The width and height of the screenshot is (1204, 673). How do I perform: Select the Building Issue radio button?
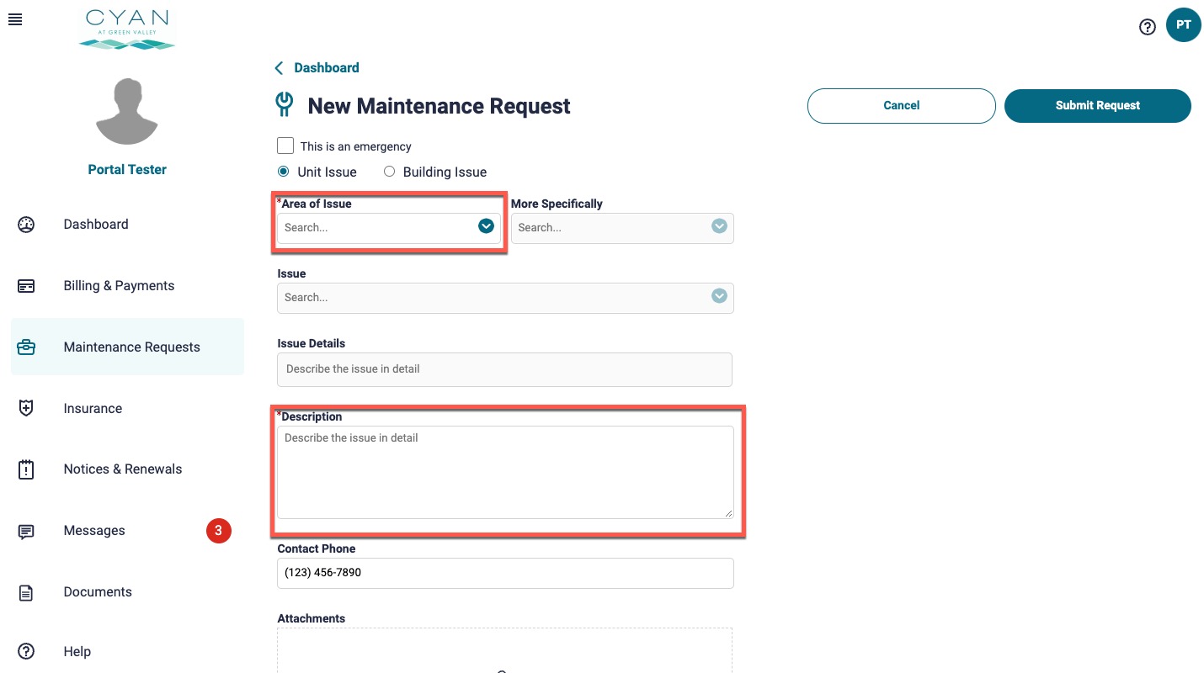[389, 172]
